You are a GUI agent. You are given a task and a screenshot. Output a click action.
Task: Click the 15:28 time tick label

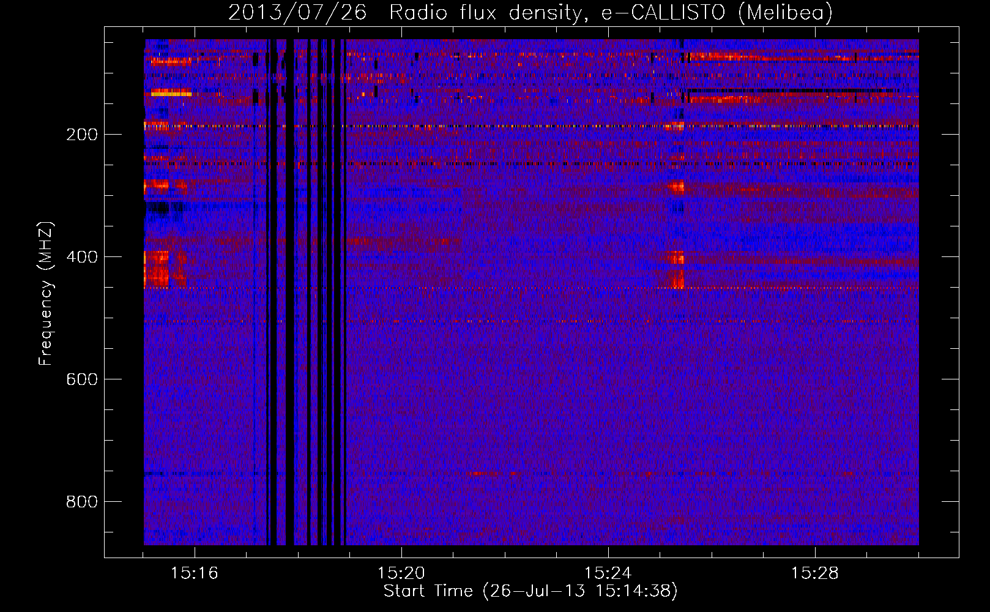click(x=815, y=573)
